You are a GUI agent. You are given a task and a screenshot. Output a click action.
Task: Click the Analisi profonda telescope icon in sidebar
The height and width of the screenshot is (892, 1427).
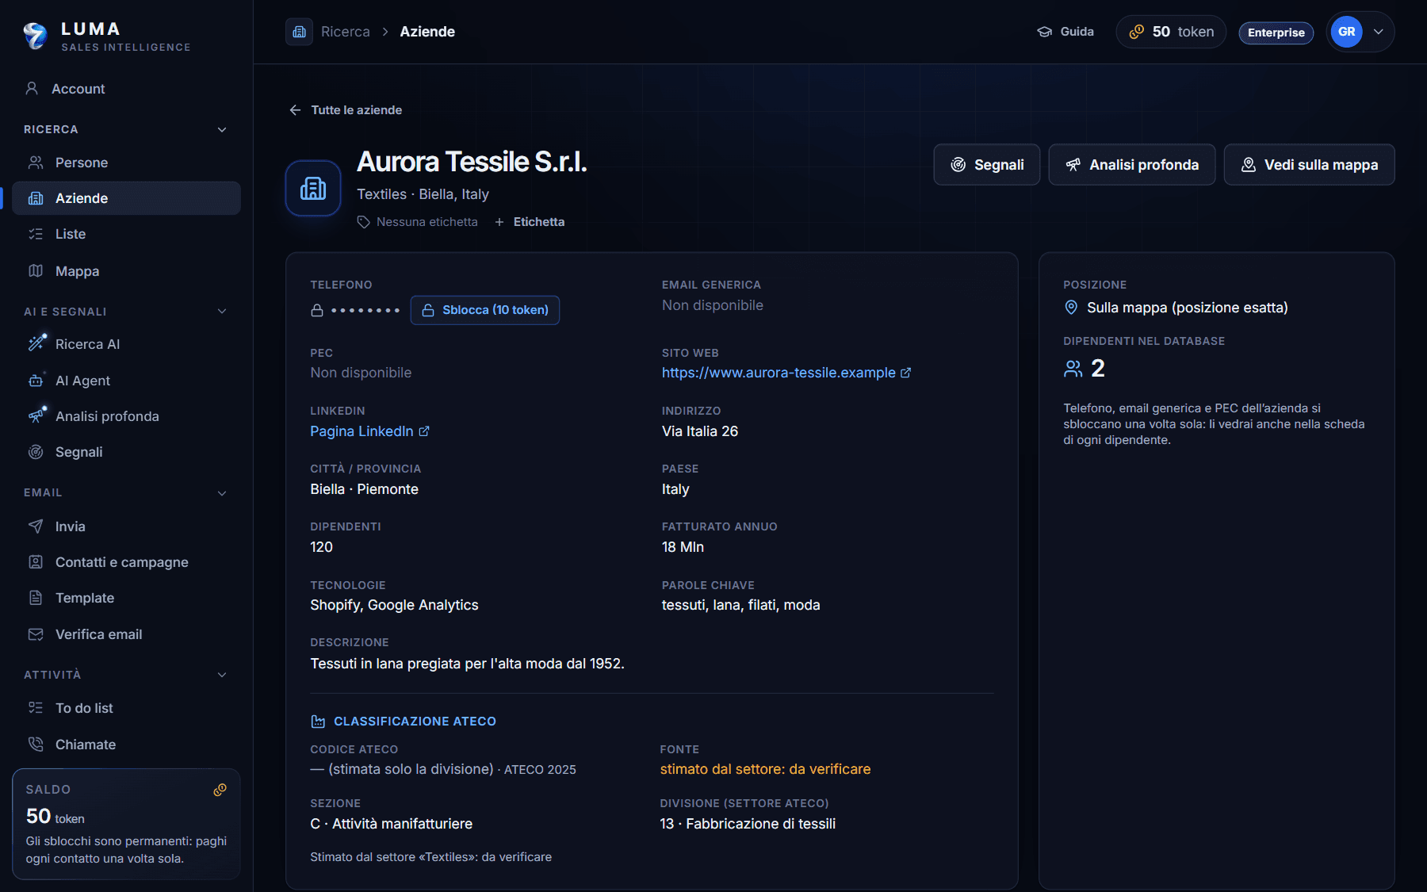pos(36,415)
